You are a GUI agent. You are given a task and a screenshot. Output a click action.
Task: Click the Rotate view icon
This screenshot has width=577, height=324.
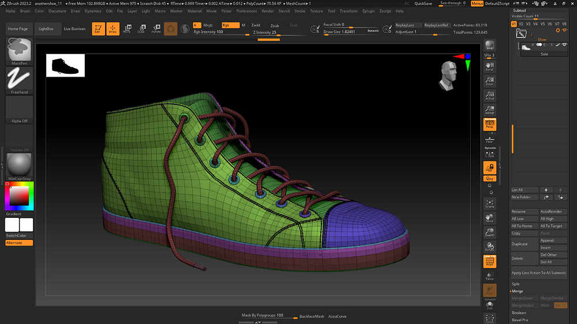pos(489,246)
